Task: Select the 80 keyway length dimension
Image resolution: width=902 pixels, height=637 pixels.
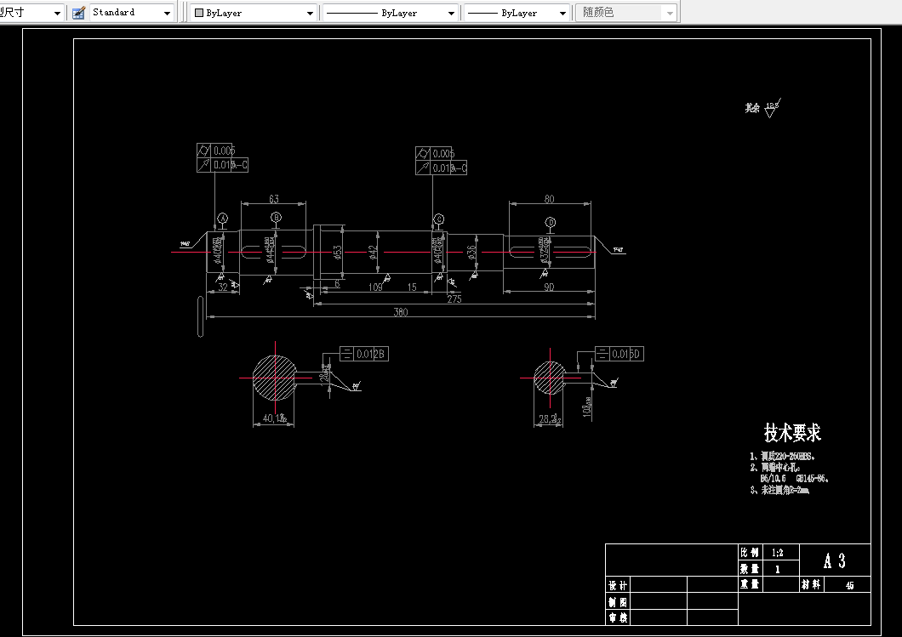Action: [550, 199]
